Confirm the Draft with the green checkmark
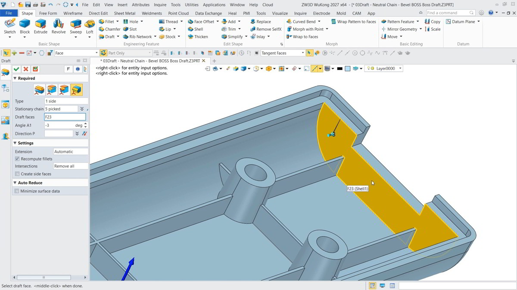The width and height of the screenshot is (517, 290). (16, 69)
